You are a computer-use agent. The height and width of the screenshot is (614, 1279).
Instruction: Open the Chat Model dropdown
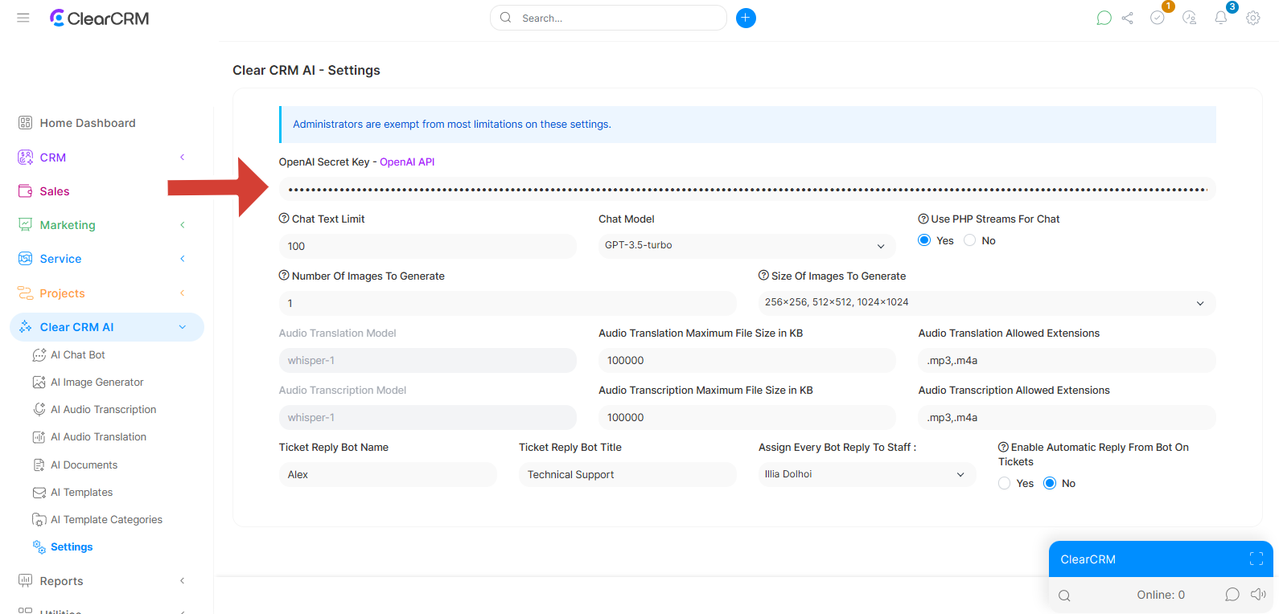(746, 246)
